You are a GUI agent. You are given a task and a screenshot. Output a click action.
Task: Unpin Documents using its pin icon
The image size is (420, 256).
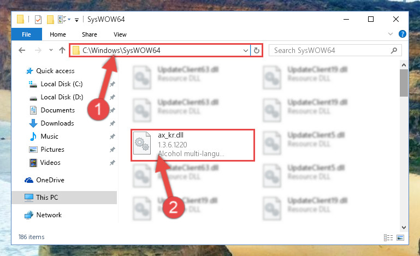[113, 110]
